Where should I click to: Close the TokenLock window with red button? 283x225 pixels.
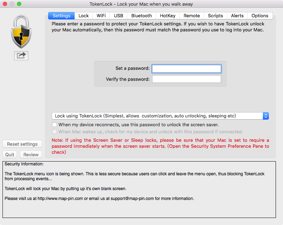point(5,4)
